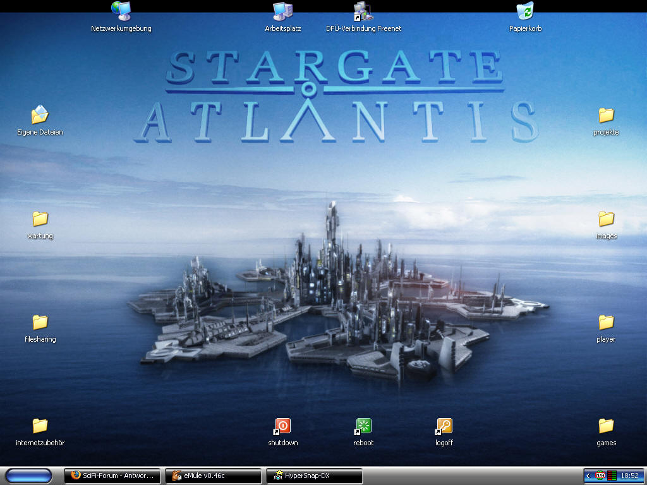This screenshot has height=485, width=647.
Task: Open the Arbeitsplatz computer icon
Action: [282, 11]
